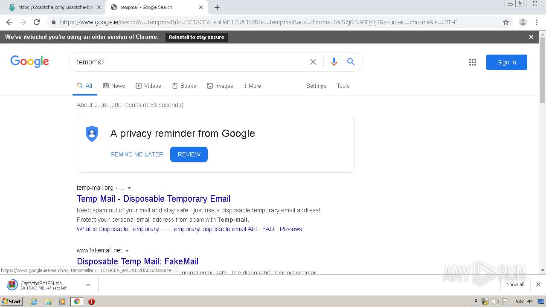Viewport: 546px width, 307px height.
Task: Click the network tray icon
Action: 485,301
